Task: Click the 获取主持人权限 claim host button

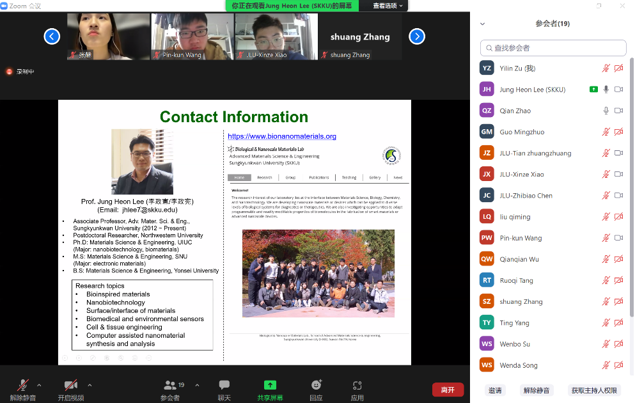Action: [594, 390]
